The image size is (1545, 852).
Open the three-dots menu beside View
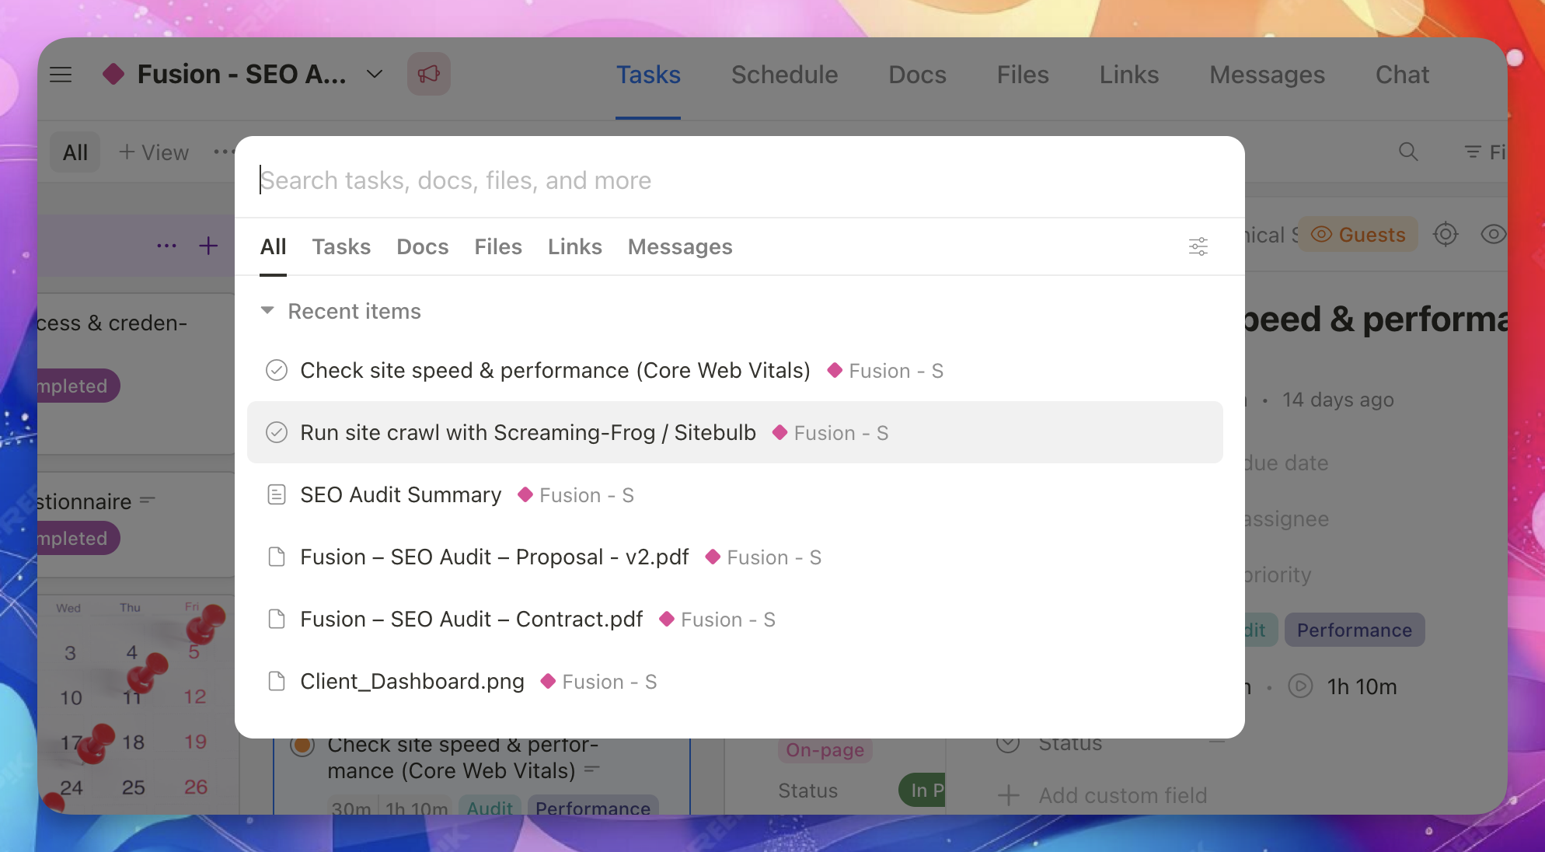pos(223,152)
